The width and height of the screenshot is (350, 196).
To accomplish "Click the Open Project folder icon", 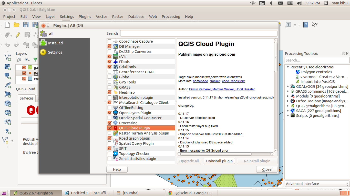I will point(17,25).
